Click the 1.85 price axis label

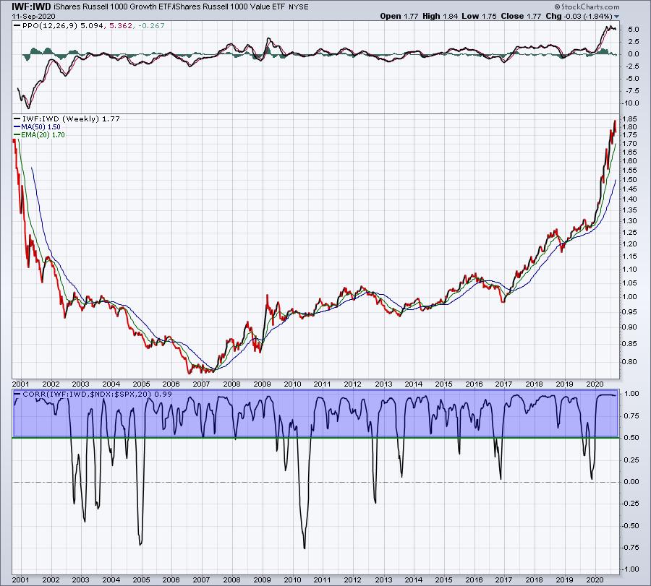629,119
